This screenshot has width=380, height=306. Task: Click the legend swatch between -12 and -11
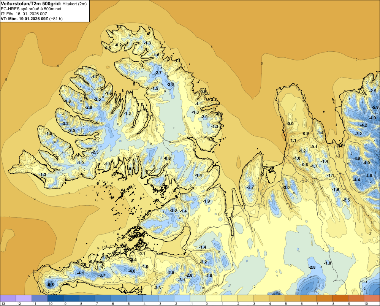pos(24,298)
